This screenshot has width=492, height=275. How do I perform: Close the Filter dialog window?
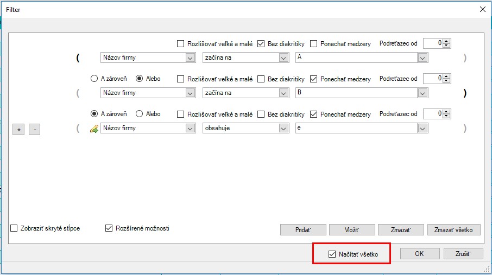pos(483,9)
